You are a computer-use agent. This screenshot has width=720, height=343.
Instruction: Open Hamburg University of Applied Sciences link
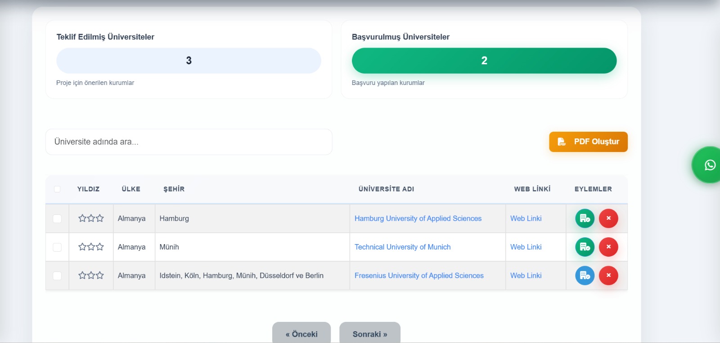click(x=418, y=218)
